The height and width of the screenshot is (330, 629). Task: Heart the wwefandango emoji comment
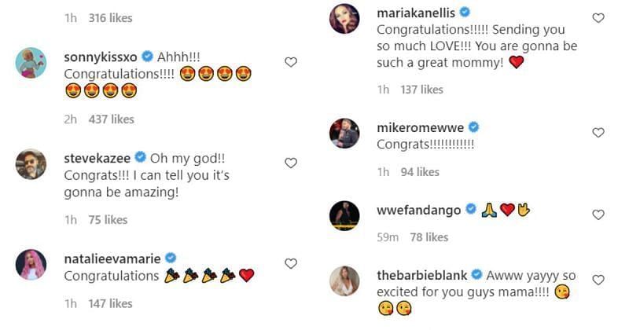coord(598,214)
